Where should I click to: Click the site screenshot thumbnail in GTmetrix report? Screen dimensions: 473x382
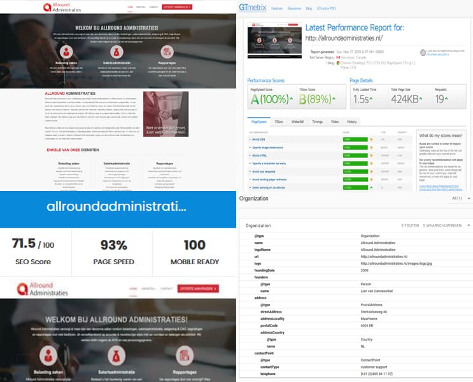pos(274,40)
